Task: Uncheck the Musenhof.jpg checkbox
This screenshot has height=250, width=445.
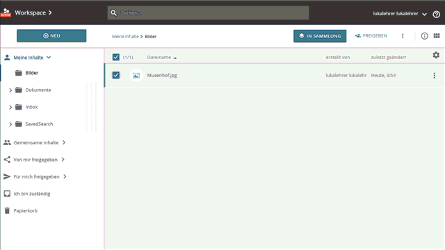Action: click(x=116, y=75)
